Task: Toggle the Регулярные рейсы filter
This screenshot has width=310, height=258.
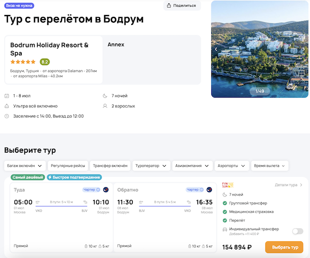Action: 67,166
